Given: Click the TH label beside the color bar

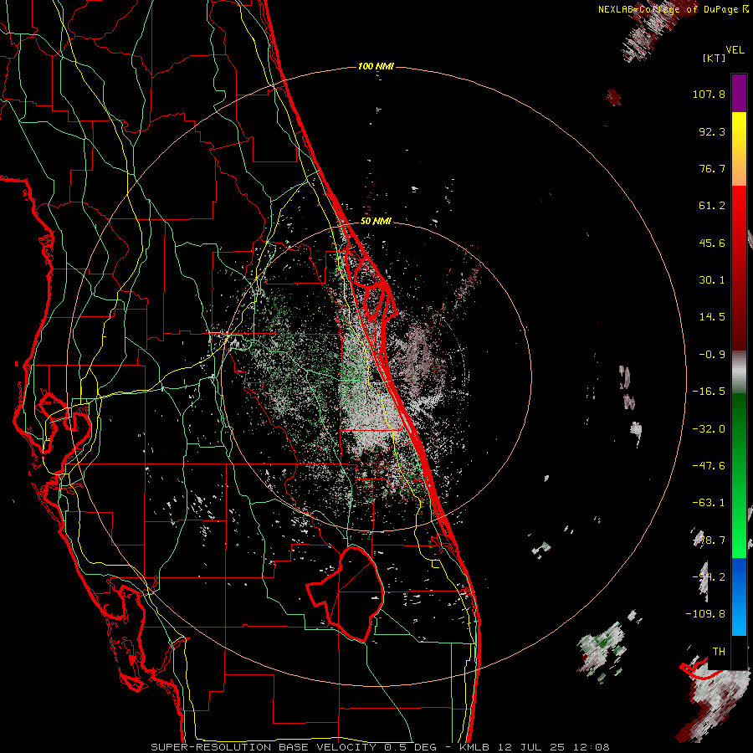Looking at the screenshot, I should (x=719, y=652).
